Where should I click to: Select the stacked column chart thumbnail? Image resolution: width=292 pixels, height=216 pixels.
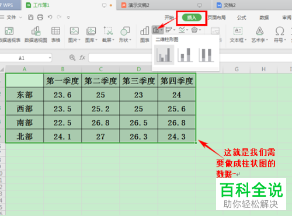pyautogui.click(x=185, y=55)
